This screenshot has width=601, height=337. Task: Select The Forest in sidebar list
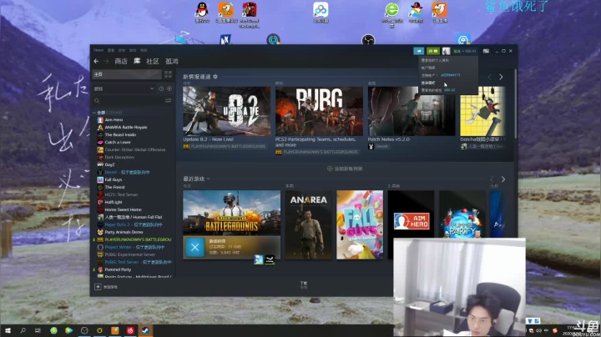coord(114,187)
